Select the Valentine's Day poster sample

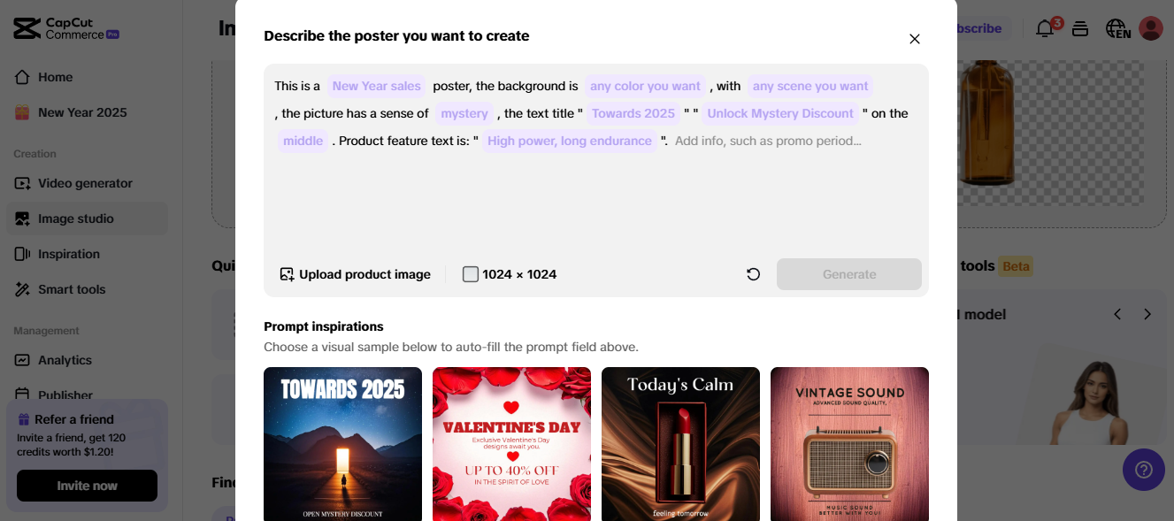tap(511, 444)
